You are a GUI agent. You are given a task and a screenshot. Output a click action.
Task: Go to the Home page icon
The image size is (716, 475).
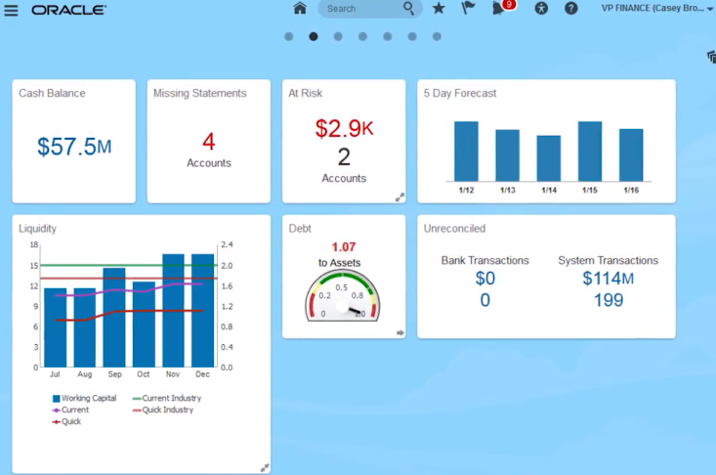tap(300, 9)
